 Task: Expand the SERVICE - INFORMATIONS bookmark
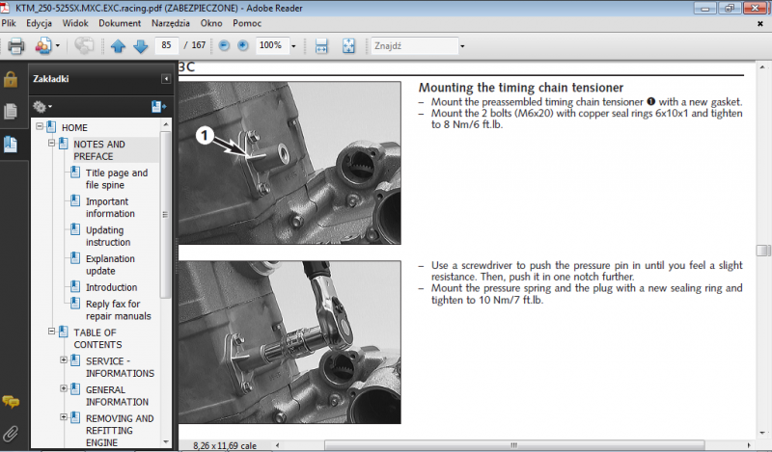64,360
